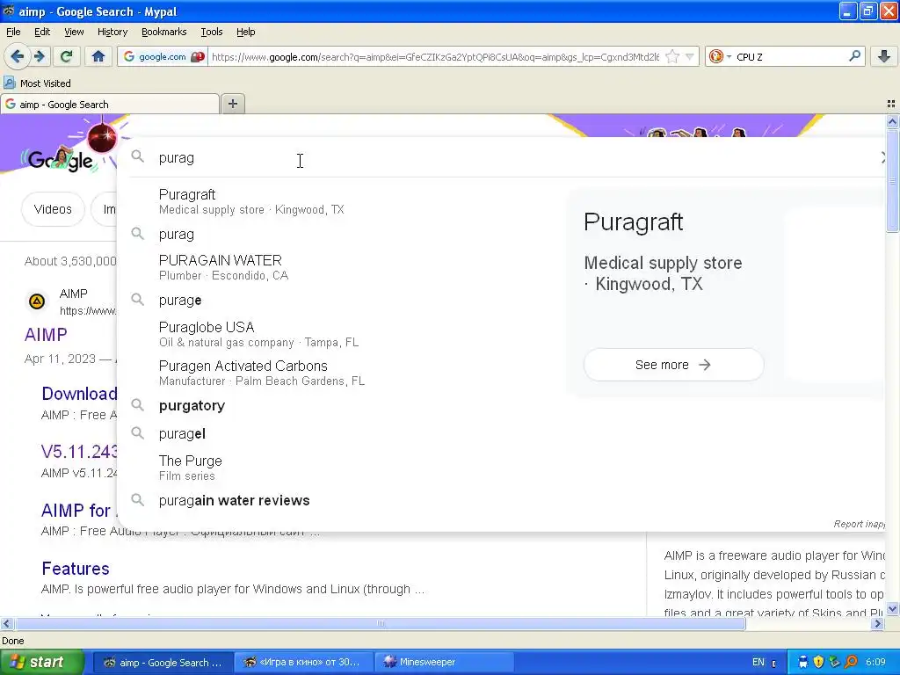Click the See more button
The height and width of the screenshot is (675, 900).
tap(673, 365)
